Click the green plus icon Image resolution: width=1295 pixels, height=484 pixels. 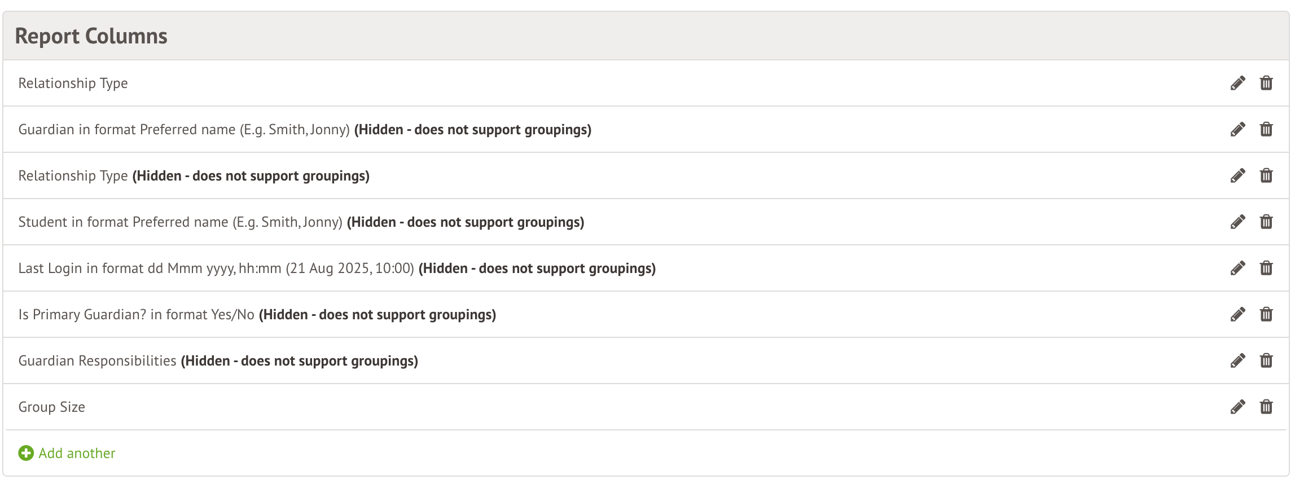point(26,454)
